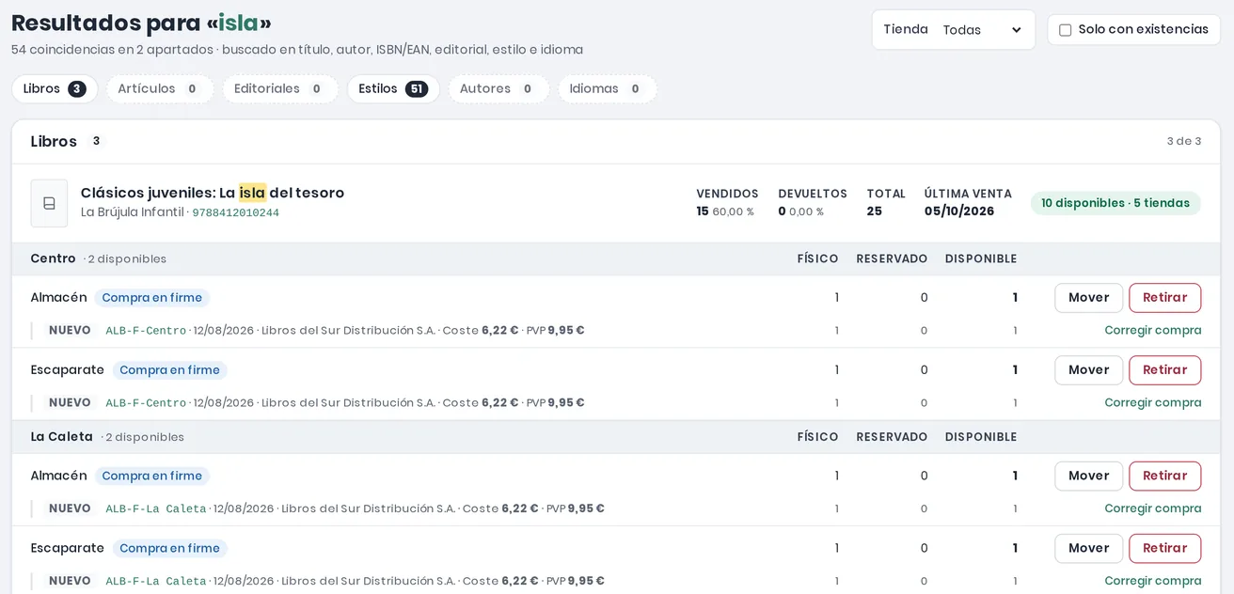Click the Compra en firme badge for Centro Escaparate
This screenshot has height=594, width=1234.
point(169,370)
